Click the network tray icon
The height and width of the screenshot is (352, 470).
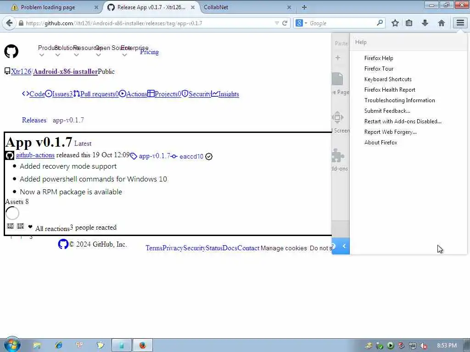[x=413, y=346]
